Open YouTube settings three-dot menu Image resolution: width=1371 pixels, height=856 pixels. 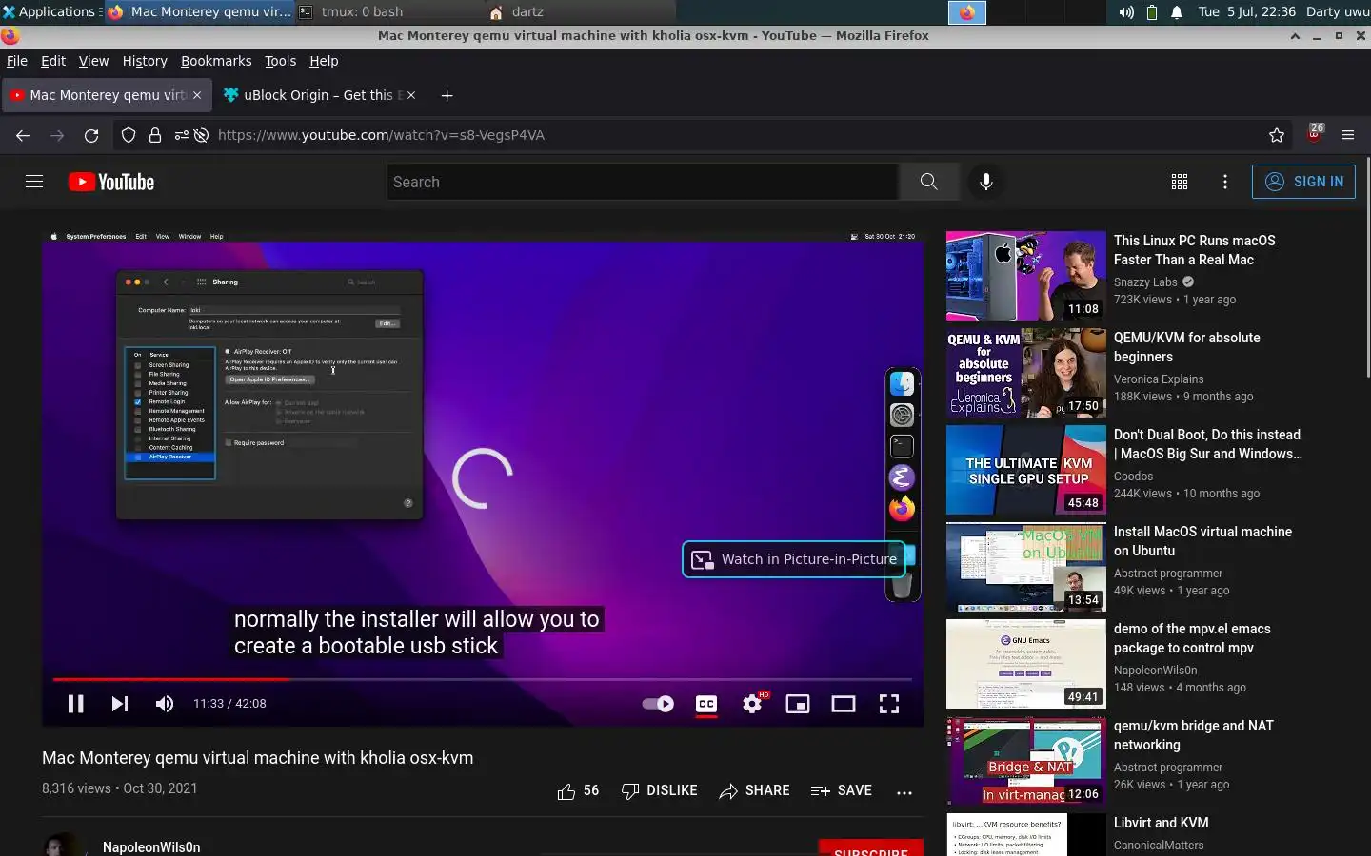click(1225, 182)
